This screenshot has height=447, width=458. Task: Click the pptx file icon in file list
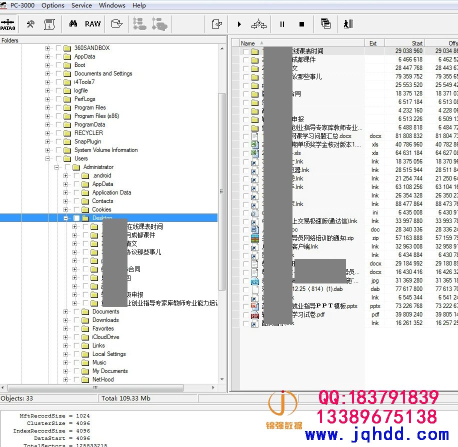[x=254, y=306]
